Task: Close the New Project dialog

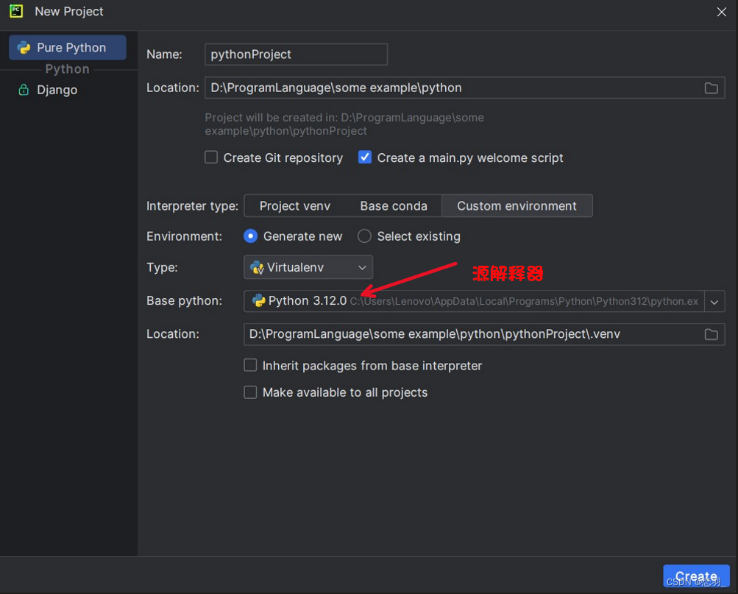Action: (x=721, y=12)
